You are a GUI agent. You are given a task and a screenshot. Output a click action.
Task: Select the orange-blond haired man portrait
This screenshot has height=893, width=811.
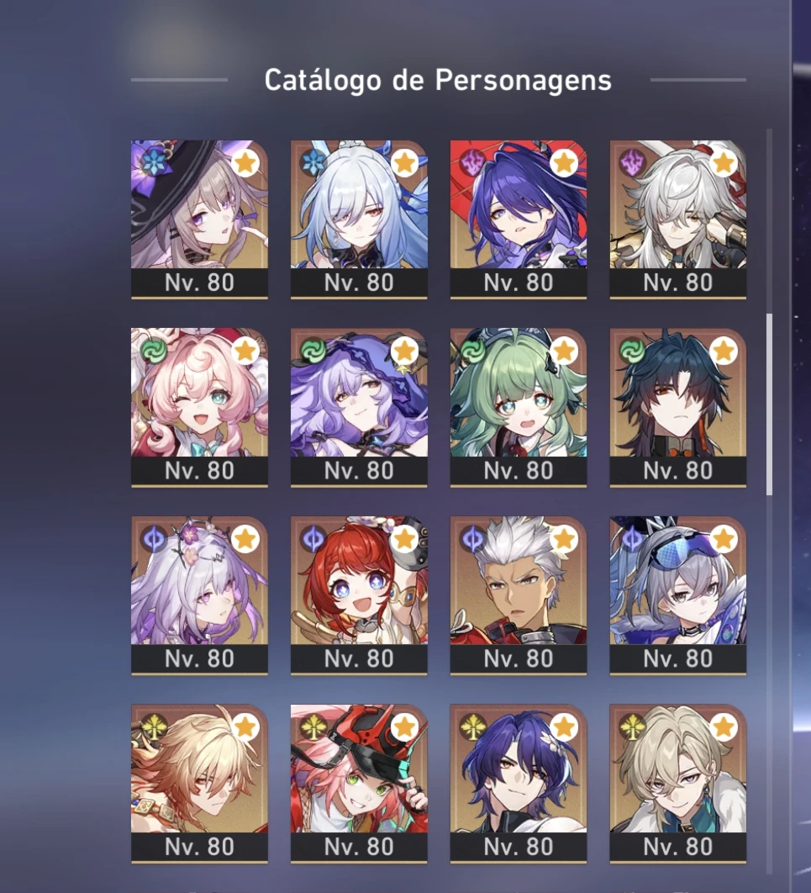[x=199, y=769]
